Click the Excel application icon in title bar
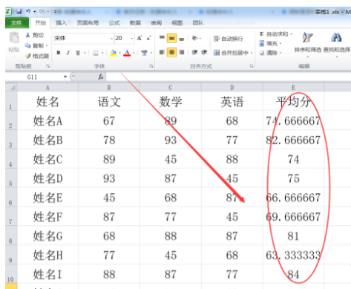The width and height of the screenshot is (351, 289). pyautogui.click(x=8, y=11)
